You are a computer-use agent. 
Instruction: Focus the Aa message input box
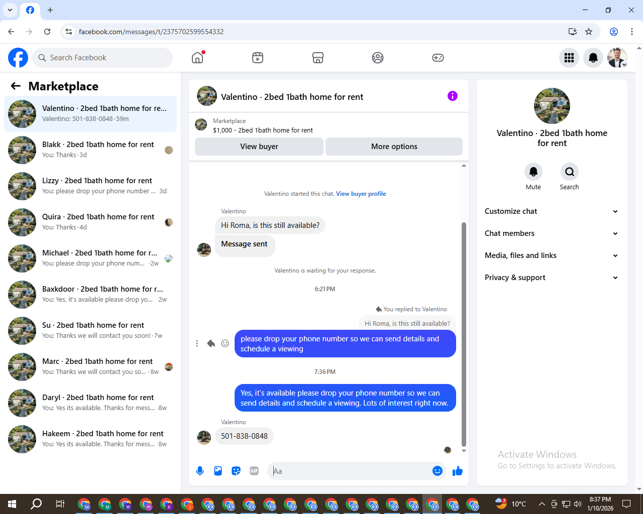click(349, 471)
